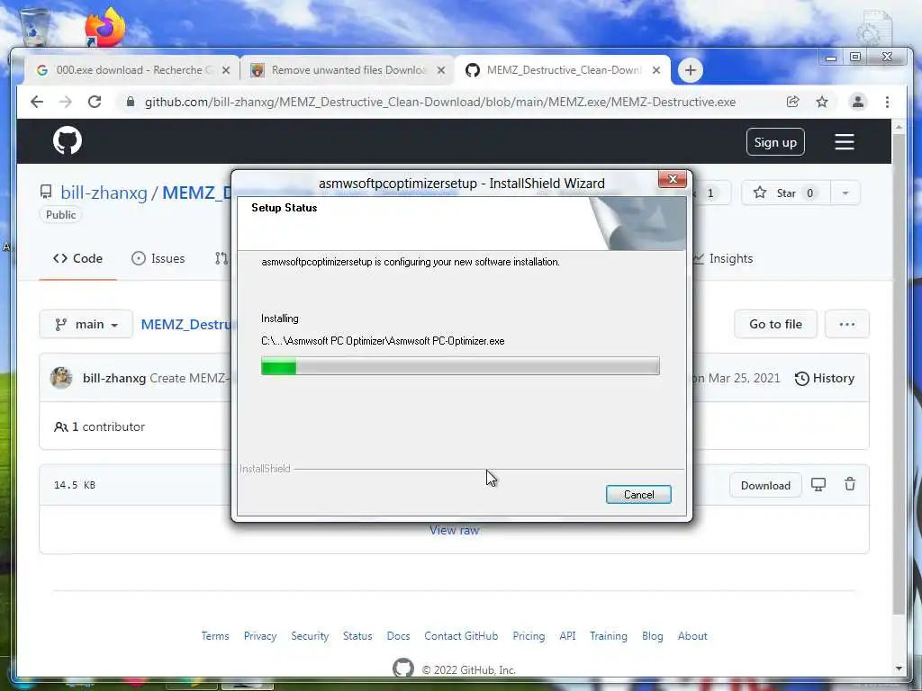Open a new browser tab

691,70
